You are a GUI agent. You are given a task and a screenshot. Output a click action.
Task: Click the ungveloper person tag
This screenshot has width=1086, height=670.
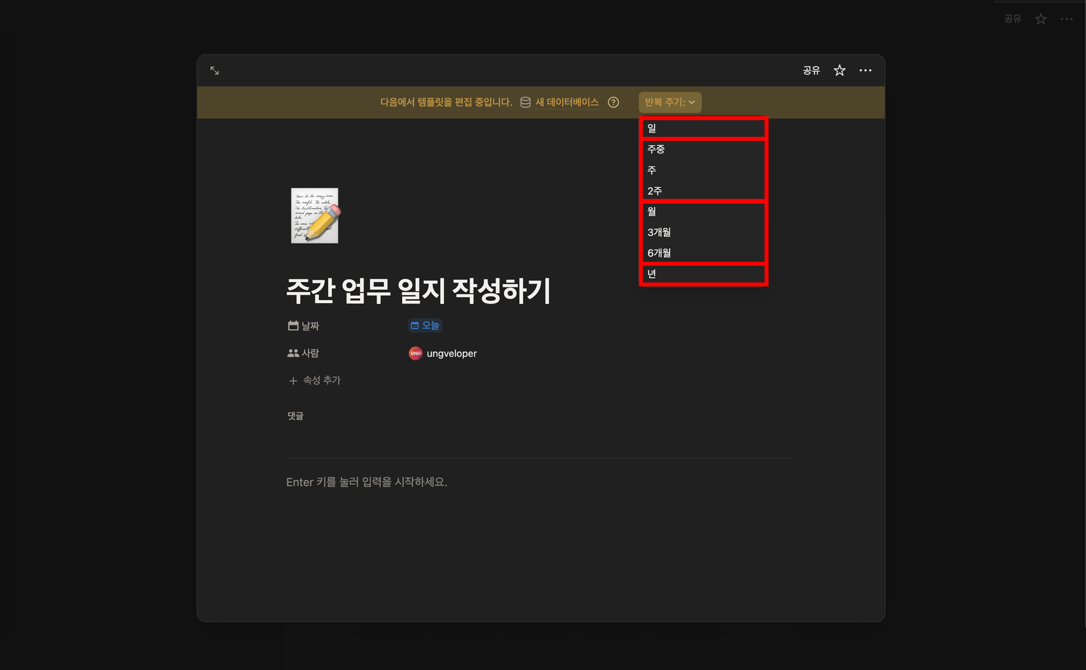point(443,354)
